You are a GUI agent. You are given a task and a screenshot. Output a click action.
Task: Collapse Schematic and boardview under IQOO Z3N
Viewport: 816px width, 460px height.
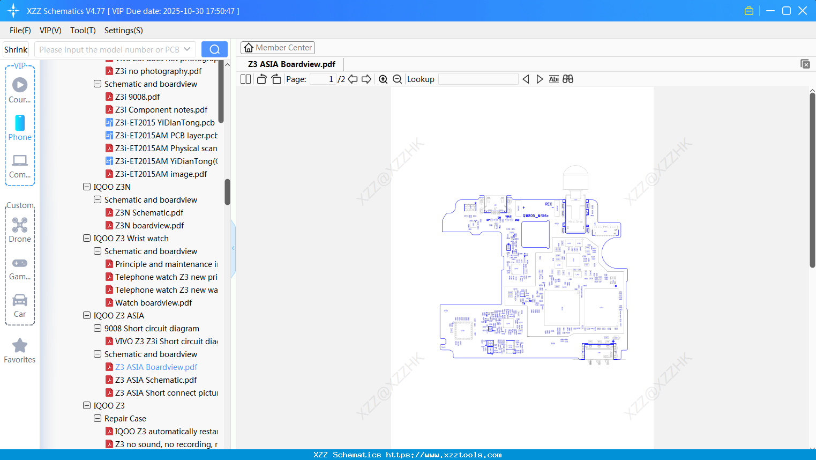(x=98, y=200)
